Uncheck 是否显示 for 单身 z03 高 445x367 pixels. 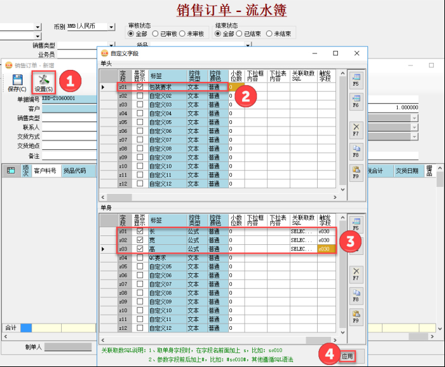point(140,249)
